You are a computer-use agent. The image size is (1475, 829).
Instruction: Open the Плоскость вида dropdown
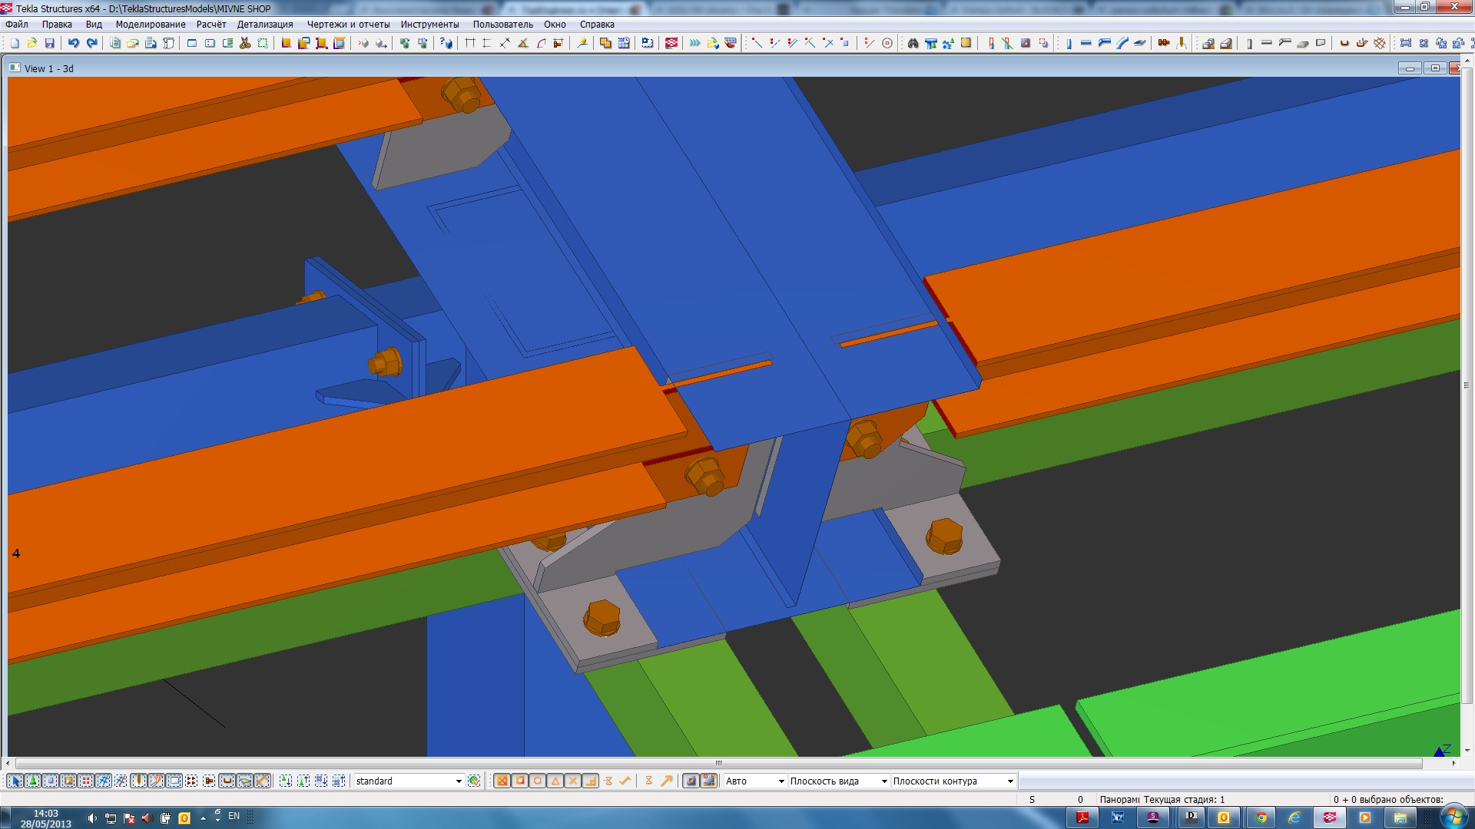pos(883,781)
